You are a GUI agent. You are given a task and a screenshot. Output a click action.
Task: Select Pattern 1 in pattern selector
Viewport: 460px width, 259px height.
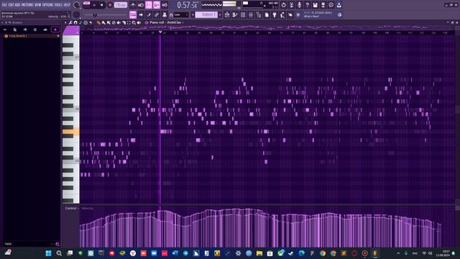click(x=206, y=14)
